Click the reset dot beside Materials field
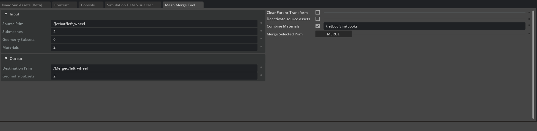Image resolution: width=537 pixels, height=131 pixels. point(261,47)
